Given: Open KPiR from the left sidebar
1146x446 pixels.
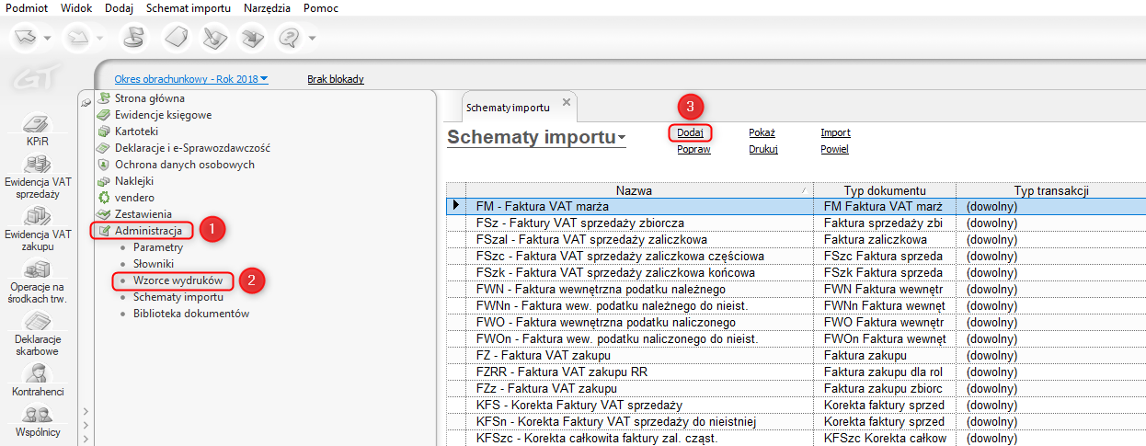Looking at the screenshot, I should (37, 130).
